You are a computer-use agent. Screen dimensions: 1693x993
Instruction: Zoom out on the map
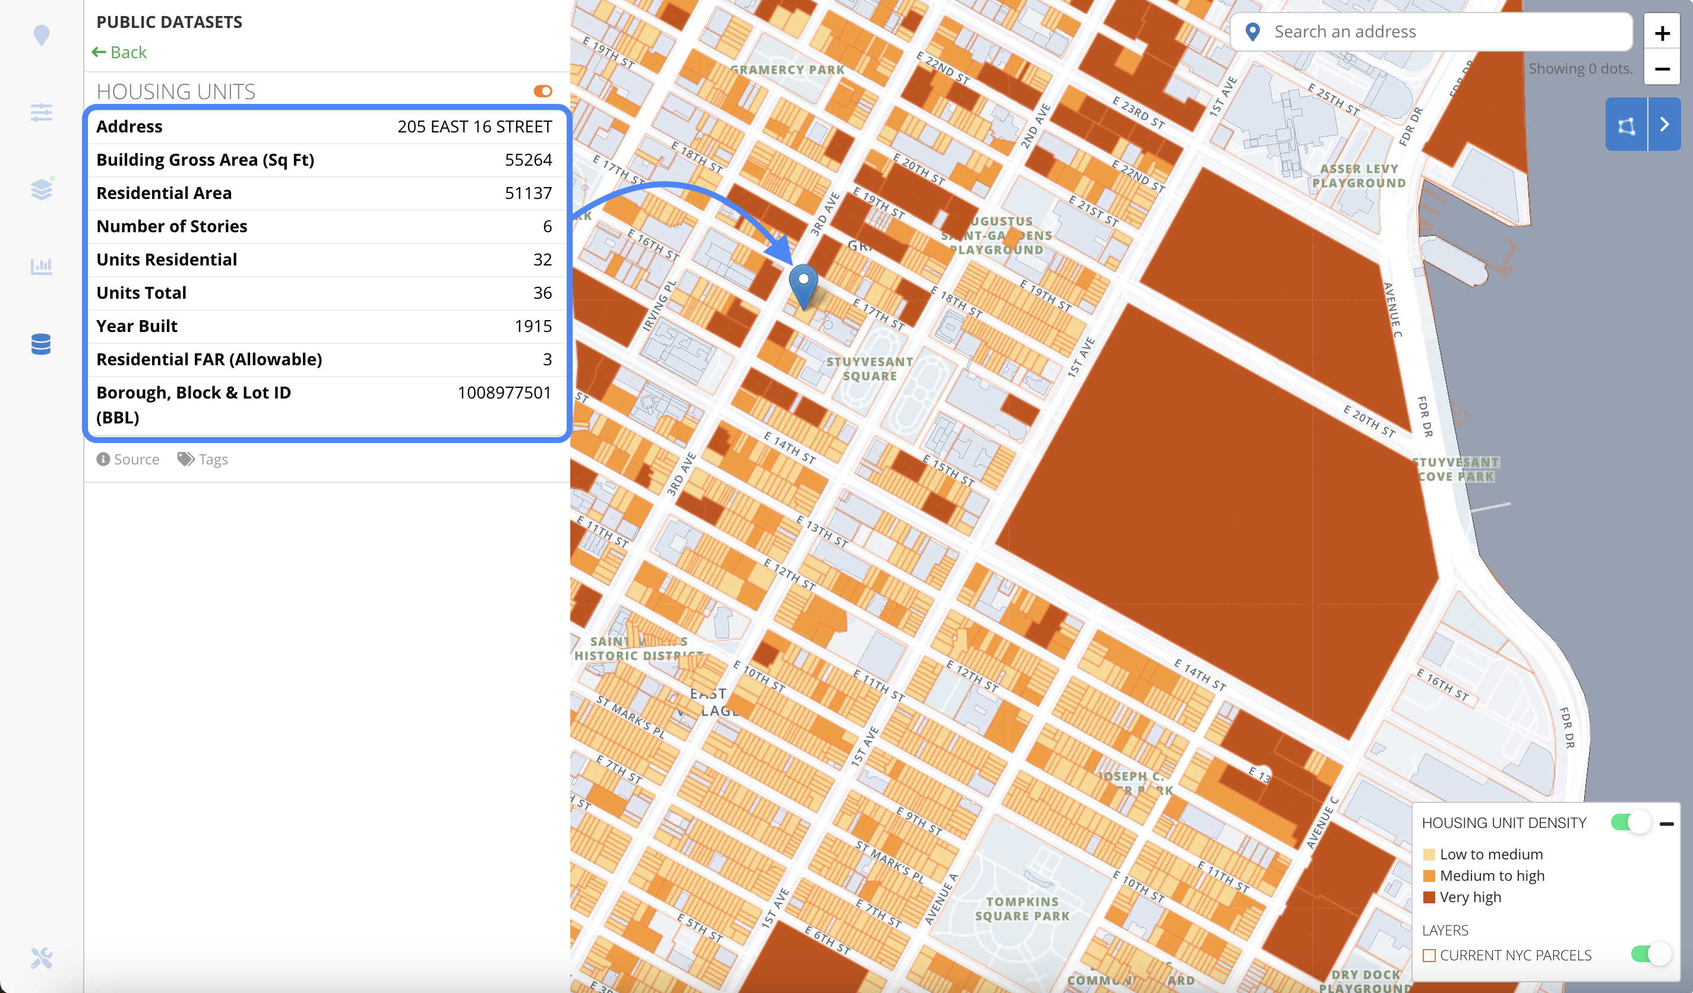1662,68
